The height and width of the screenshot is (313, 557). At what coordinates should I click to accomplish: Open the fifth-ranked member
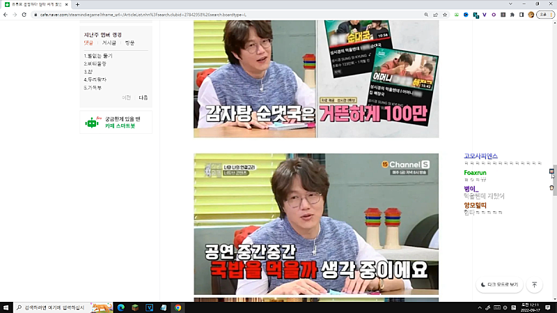pos(93,88)
